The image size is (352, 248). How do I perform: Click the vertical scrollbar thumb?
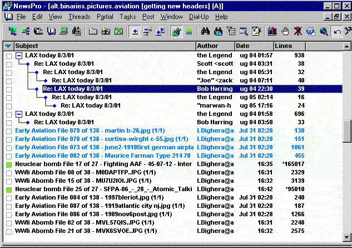[x=347, y=131]
